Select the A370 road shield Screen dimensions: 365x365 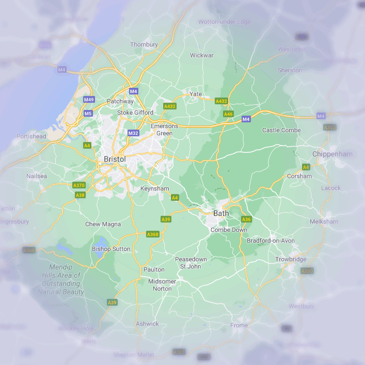79,185
